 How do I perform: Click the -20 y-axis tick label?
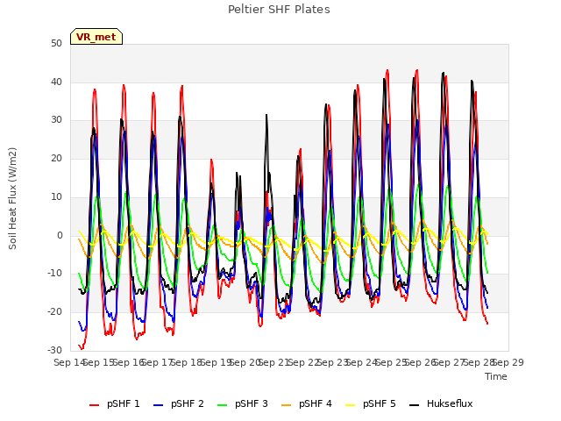pos(54,312)
